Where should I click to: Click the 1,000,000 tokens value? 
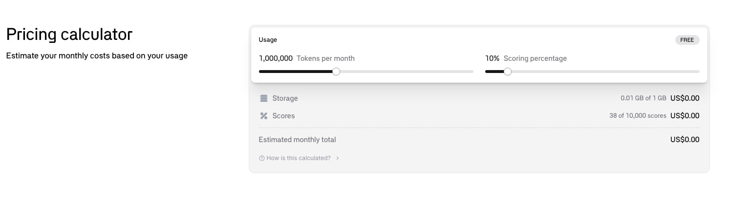(276, 58)
